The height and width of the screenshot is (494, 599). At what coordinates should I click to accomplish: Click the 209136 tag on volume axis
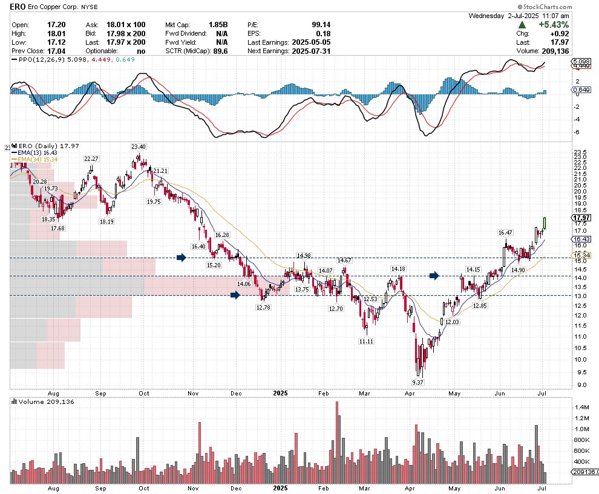click(585, 472)
